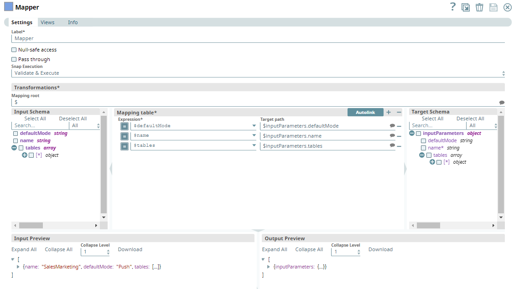The image size is (514, 289).
Task: Click the blue Mapper snap icon
Action: click(9, 6)
